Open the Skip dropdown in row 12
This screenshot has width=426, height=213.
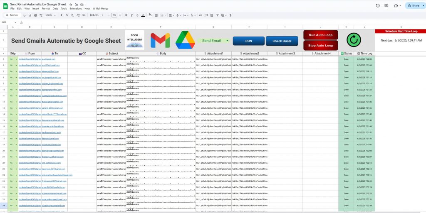16,102
